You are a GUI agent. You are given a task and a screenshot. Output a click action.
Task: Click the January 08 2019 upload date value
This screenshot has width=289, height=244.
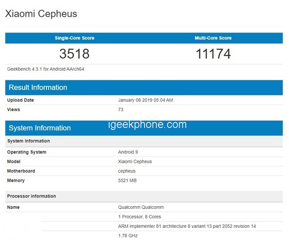coord(146,100)
